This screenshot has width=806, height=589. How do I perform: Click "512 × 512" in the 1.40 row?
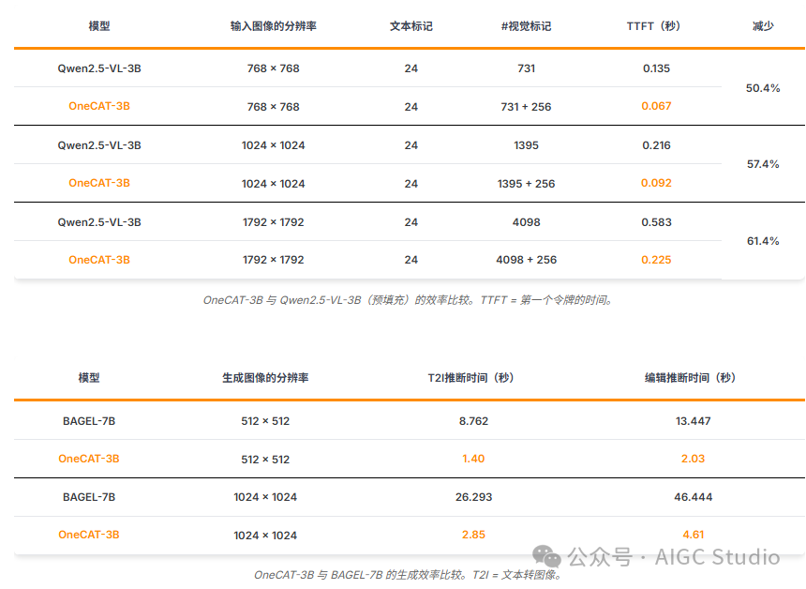pyautogui.click(x=265, y=460)
